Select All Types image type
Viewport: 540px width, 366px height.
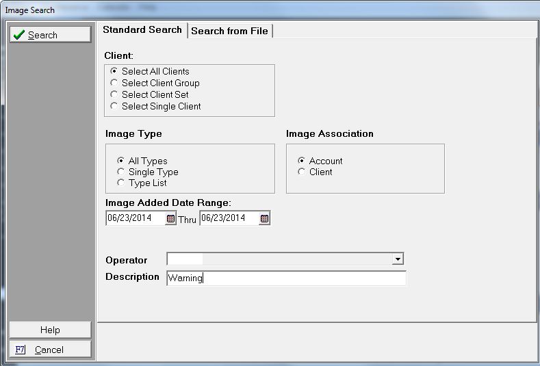tap(121, 161)
